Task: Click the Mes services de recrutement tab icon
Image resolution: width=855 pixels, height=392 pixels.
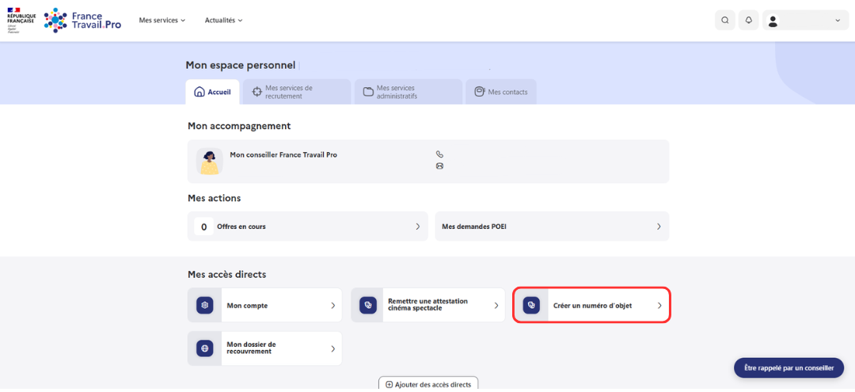Action: click(x=256, y=92)
